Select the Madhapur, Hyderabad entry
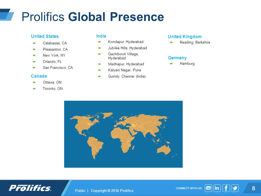This screenshot has width=261, height=196. pyautogui.click(x=126, y=64)
